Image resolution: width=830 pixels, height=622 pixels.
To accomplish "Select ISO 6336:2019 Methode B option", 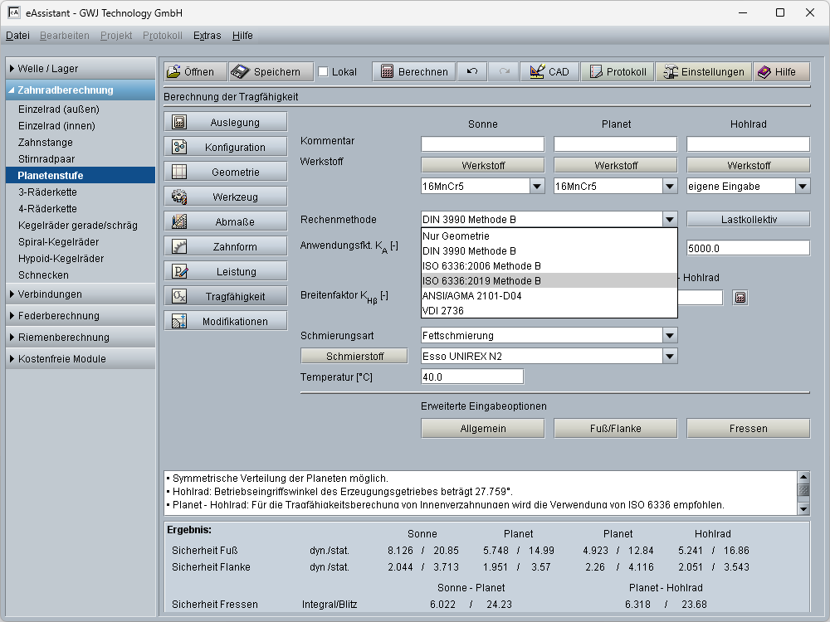I will coord(481,280).
